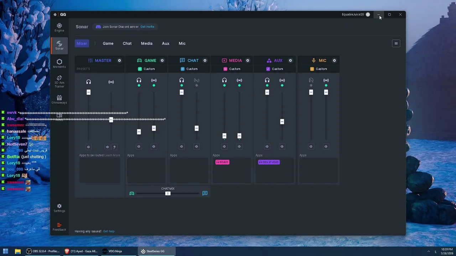Click the BRAVE app tag in MEDIA
This screenshot has width=456, height=256.
[222, 162]
